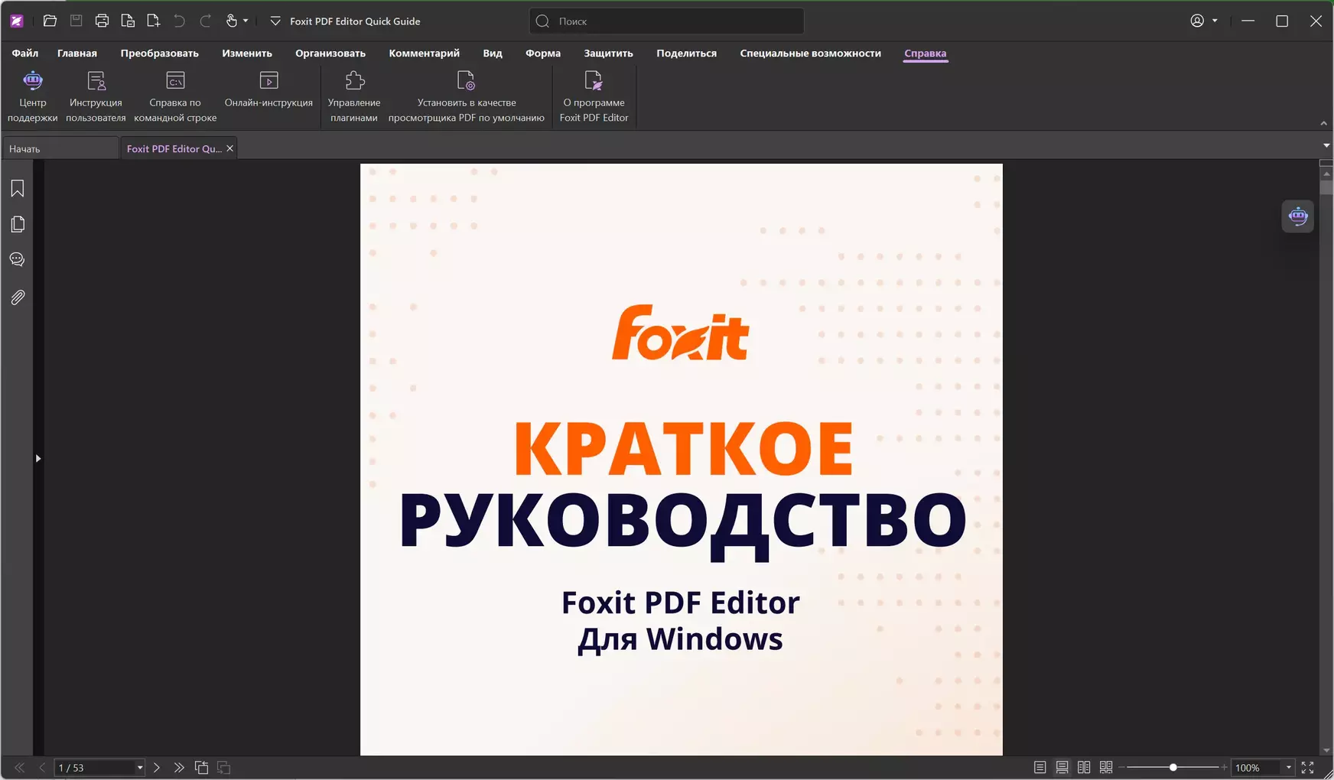Go to the next page arrow
Screen dimensions: 1334x780
[x=157, y=767]
